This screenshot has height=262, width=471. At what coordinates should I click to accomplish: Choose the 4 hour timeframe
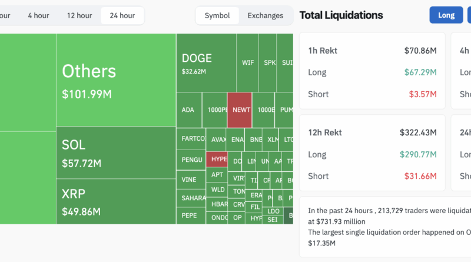click(38, 16)
